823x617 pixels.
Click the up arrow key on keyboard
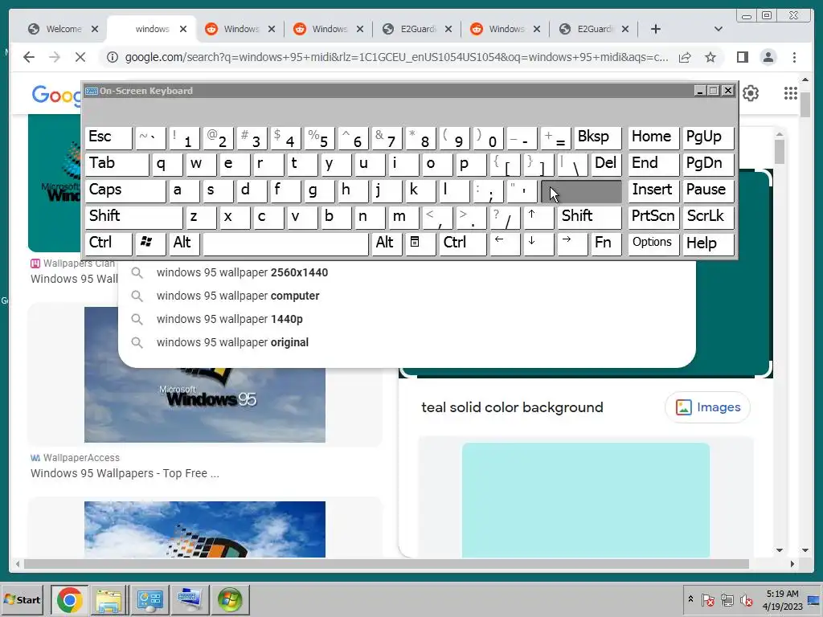tap(538, 217)
